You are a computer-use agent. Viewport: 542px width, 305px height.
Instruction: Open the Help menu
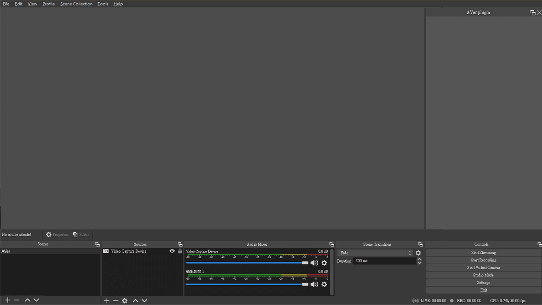118,4
